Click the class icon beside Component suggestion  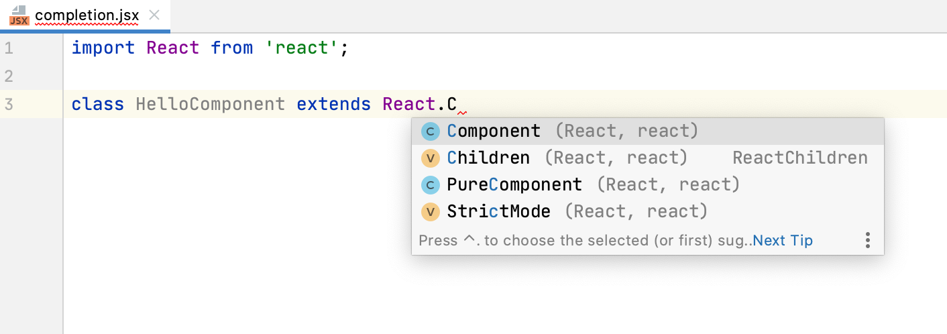430,131
